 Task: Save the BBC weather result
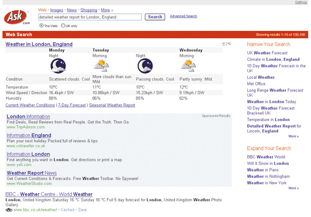point(82,210)
